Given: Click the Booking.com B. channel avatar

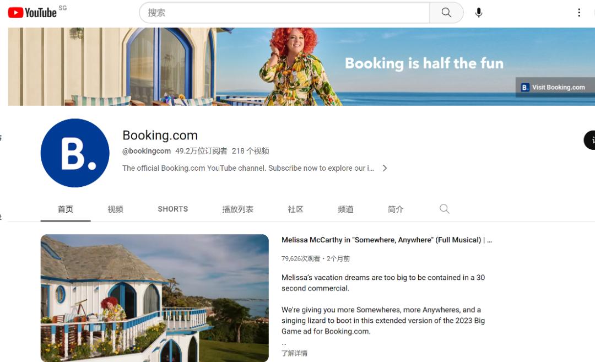Looking at the screenshot, I should coord(75,153).
